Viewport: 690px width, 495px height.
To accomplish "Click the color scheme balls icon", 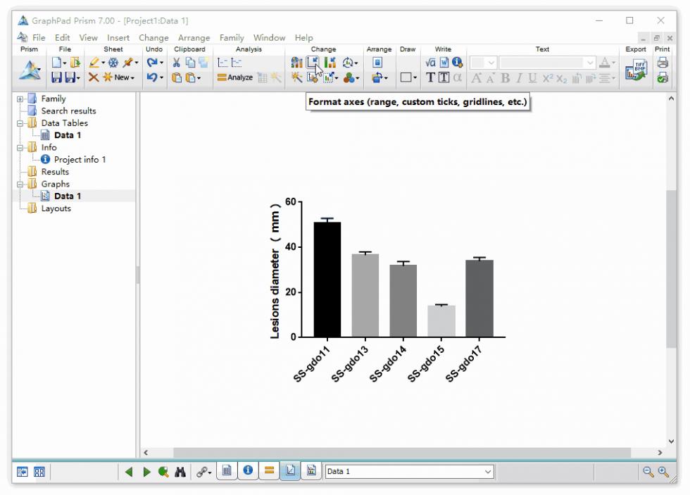I will pos(349,77).
